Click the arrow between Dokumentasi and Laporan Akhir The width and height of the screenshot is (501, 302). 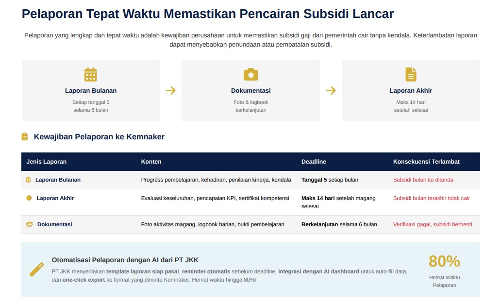pos(331,90)
